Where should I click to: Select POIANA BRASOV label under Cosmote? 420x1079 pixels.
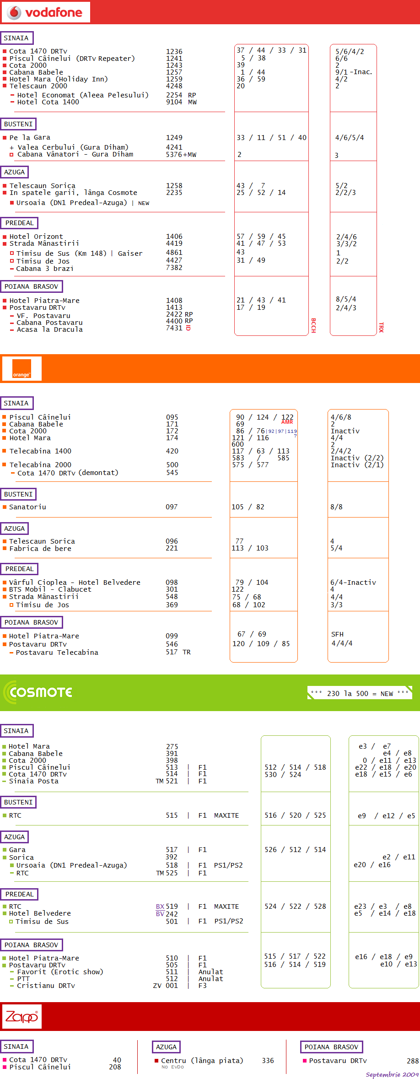(32, 945)
